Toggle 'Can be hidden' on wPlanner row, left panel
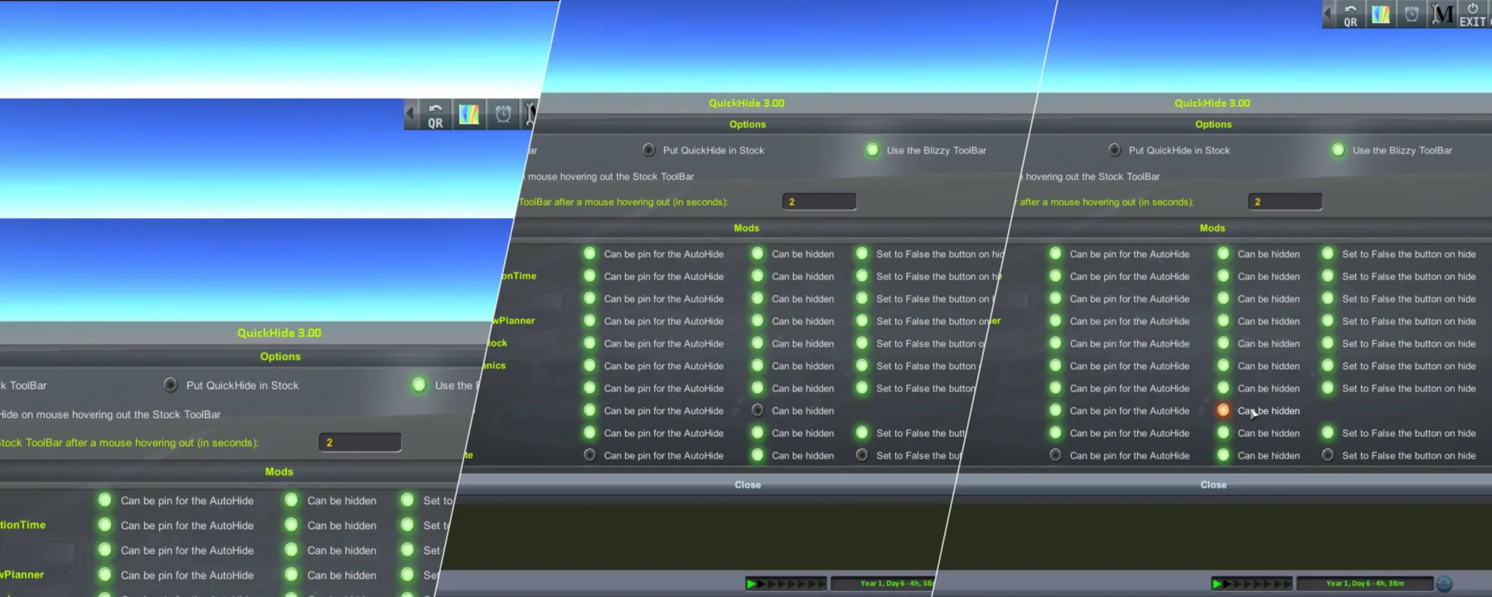The height and width of the screenshot is (597, 1492). (291, 575)
